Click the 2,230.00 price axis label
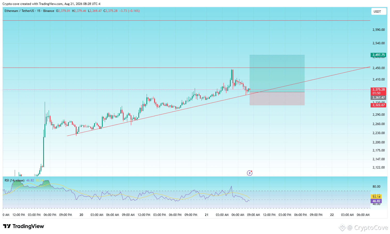The width and height of the screenshot is (390, 234). click(x=379, y=133)
